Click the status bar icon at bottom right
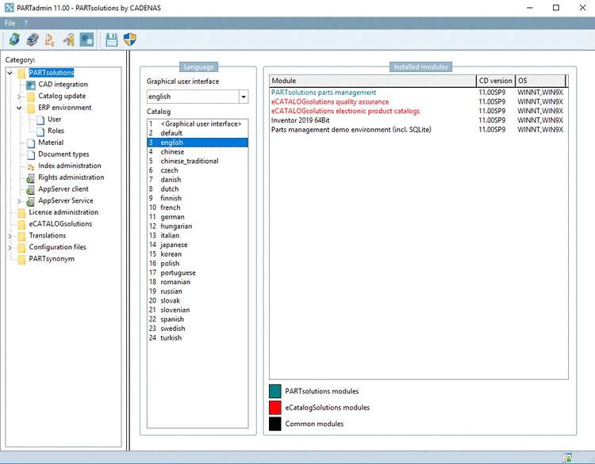 tap(568, 458)
